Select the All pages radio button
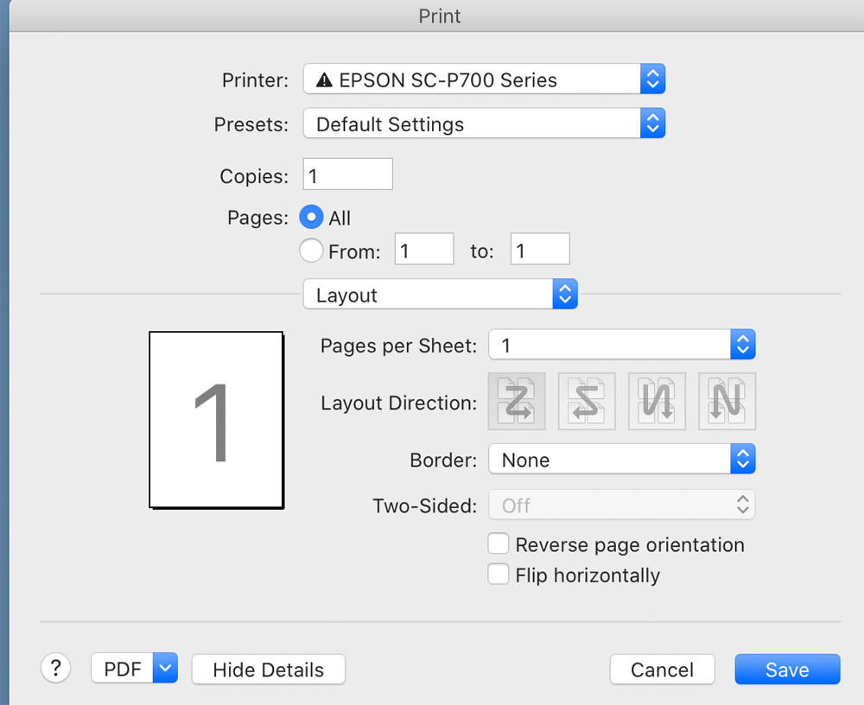The width and height of the screenshot is (864, 705). pos(311,218)
